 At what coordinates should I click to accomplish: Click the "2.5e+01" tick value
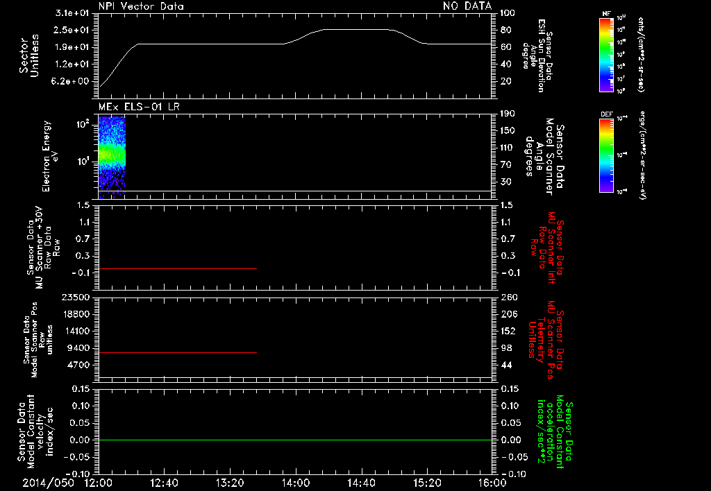coord(72,30)
